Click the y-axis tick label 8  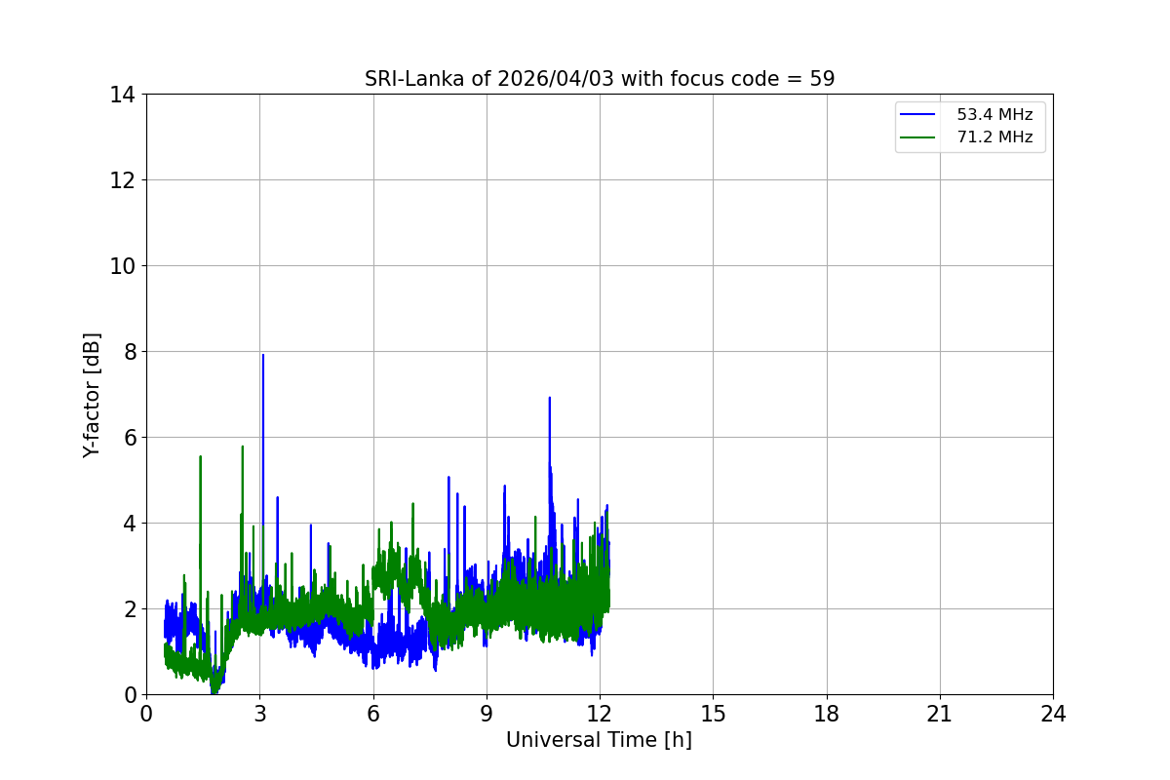tap(128, 352)
